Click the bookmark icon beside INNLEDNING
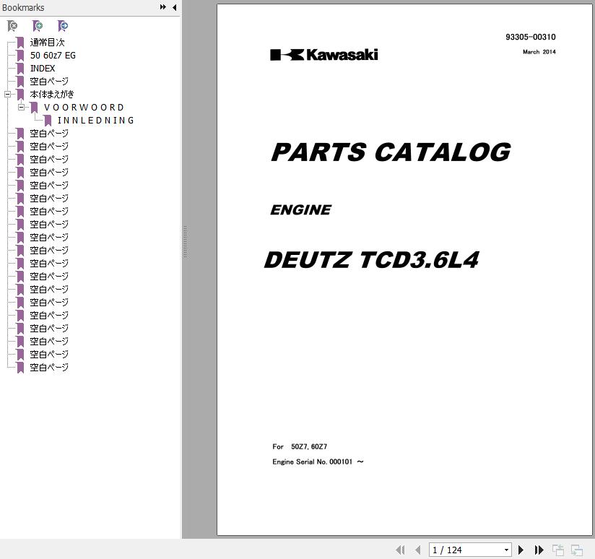Screen dimensions: 595x559 pyautogui.click(x=48, y=121)
